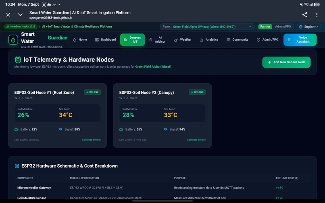This screenshot has width=325, height=203.
Task: Click the water drop logo icon
Action: pyautogui.click(x=13, y=40)
